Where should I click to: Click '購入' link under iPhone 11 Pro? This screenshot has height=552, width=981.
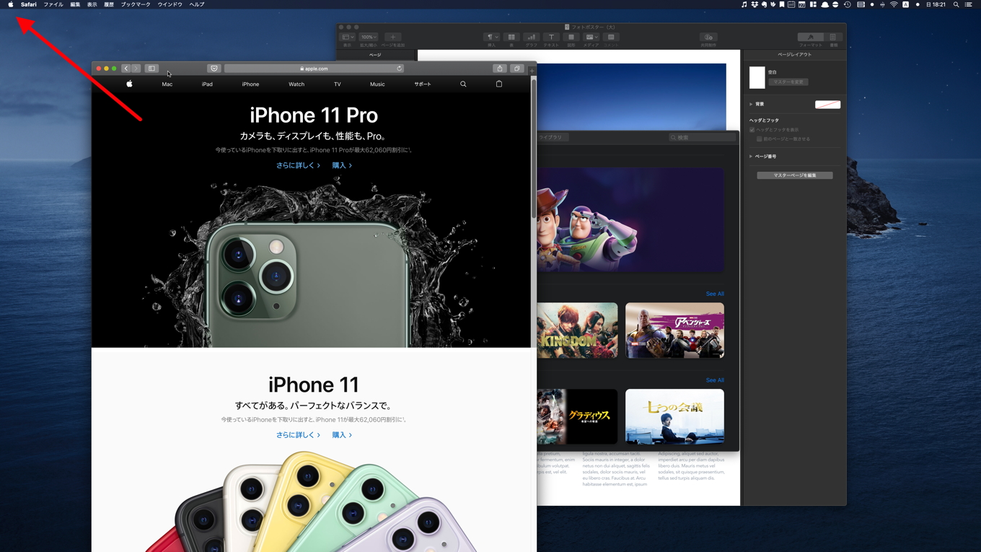(x=342, y=165)
